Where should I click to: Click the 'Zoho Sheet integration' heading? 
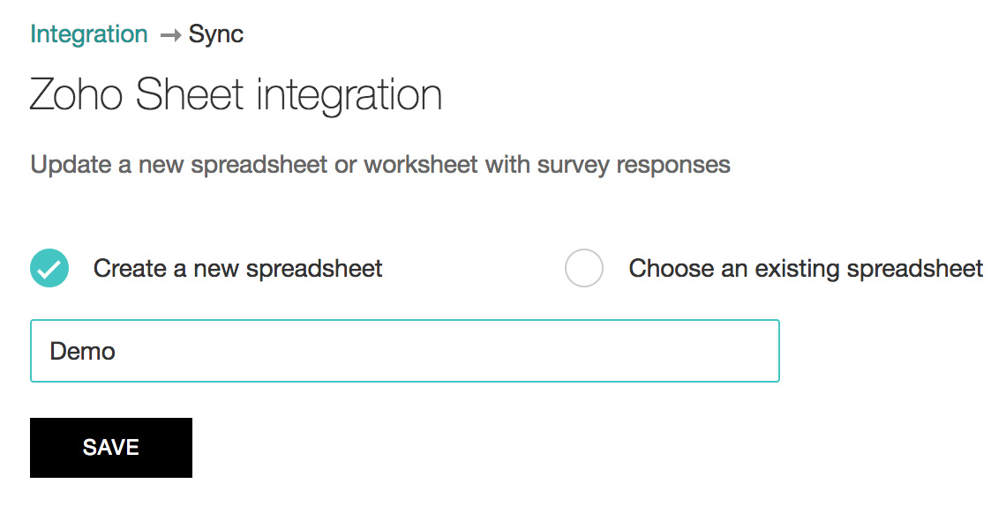click(236, 95)
